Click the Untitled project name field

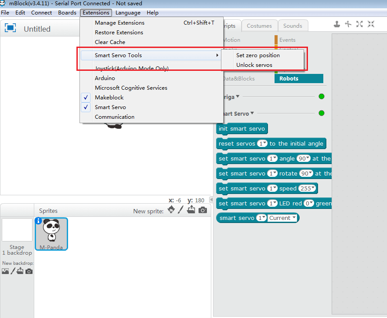tap(37, 29)
